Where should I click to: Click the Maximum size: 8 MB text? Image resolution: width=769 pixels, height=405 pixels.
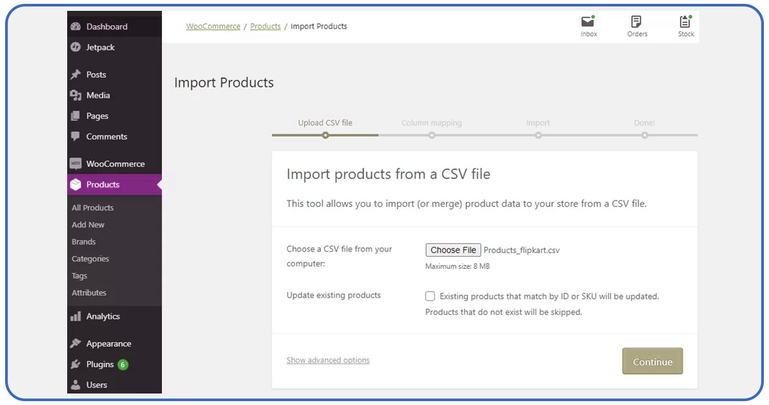(x=457, y=266)
